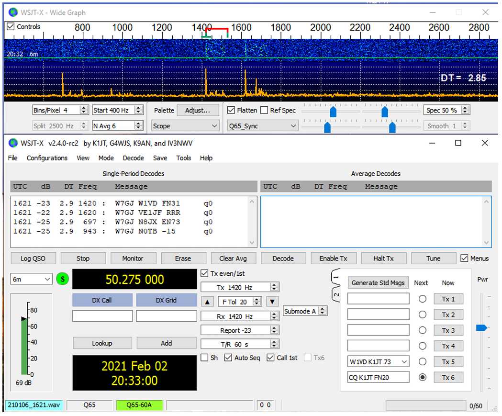Uncheck the Menus checkbox
Image resolution: width=502 pixels, height=416 pixels.
coord(464,258)
